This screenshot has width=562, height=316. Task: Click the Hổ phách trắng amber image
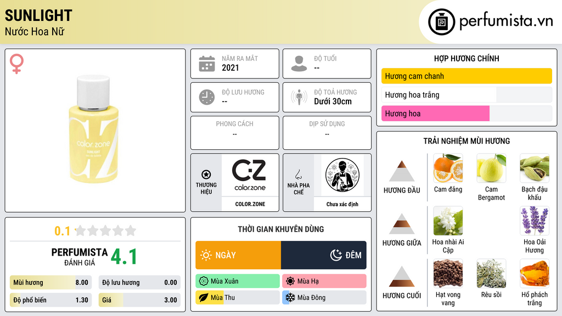coord(535,273)
